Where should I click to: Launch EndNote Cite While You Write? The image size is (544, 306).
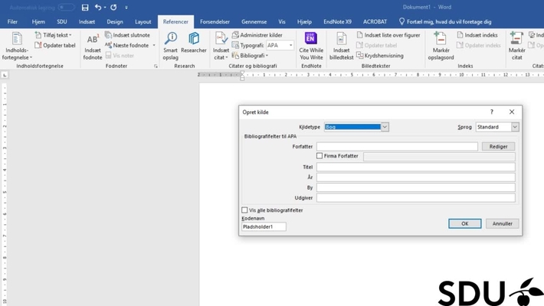tap(311, 46)
